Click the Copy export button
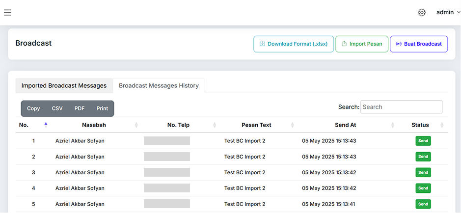 (33, 108)
